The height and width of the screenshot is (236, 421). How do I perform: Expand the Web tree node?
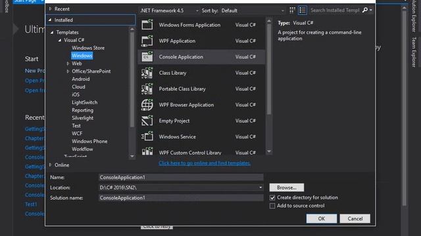coord(68,64)
